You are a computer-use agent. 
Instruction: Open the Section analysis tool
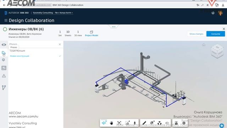click(152, 123)
